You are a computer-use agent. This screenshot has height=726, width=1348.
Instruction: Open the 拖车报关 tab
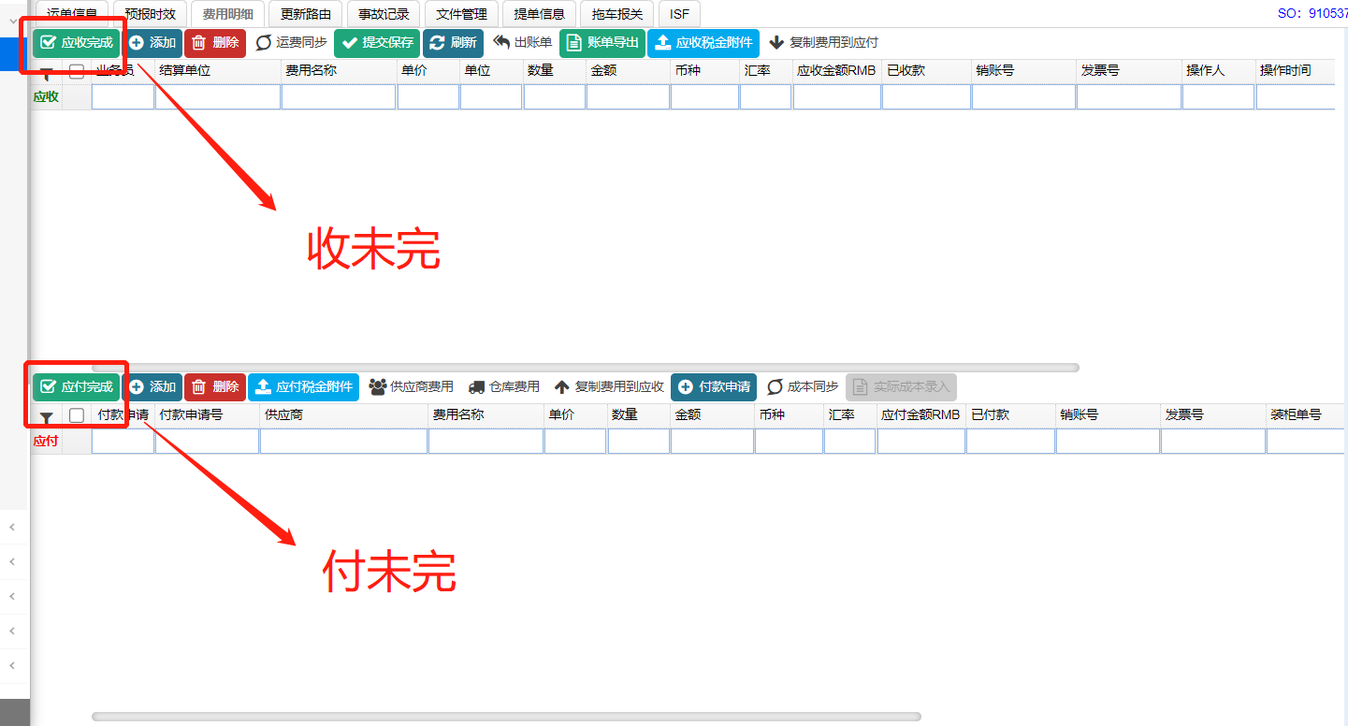617,14
